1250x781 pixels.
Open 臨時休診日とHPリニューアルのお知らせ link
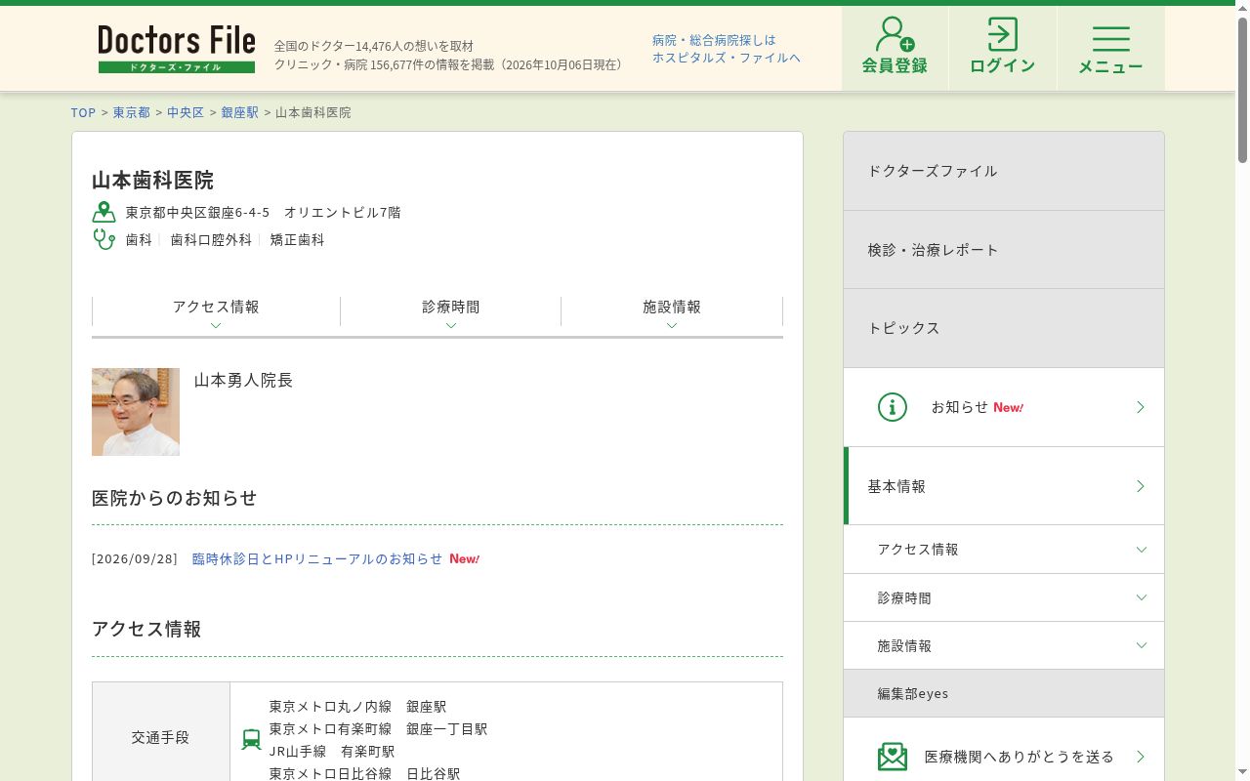tap(317, 558)
